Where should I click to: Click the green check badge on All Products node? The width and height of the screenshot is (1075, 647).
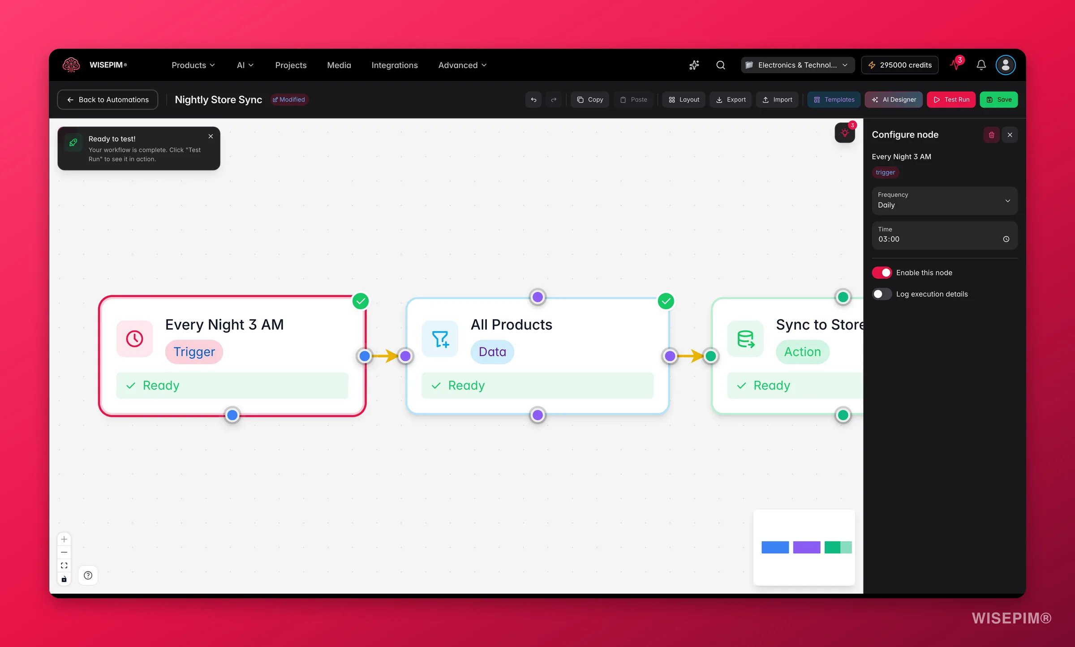[666, 301]
